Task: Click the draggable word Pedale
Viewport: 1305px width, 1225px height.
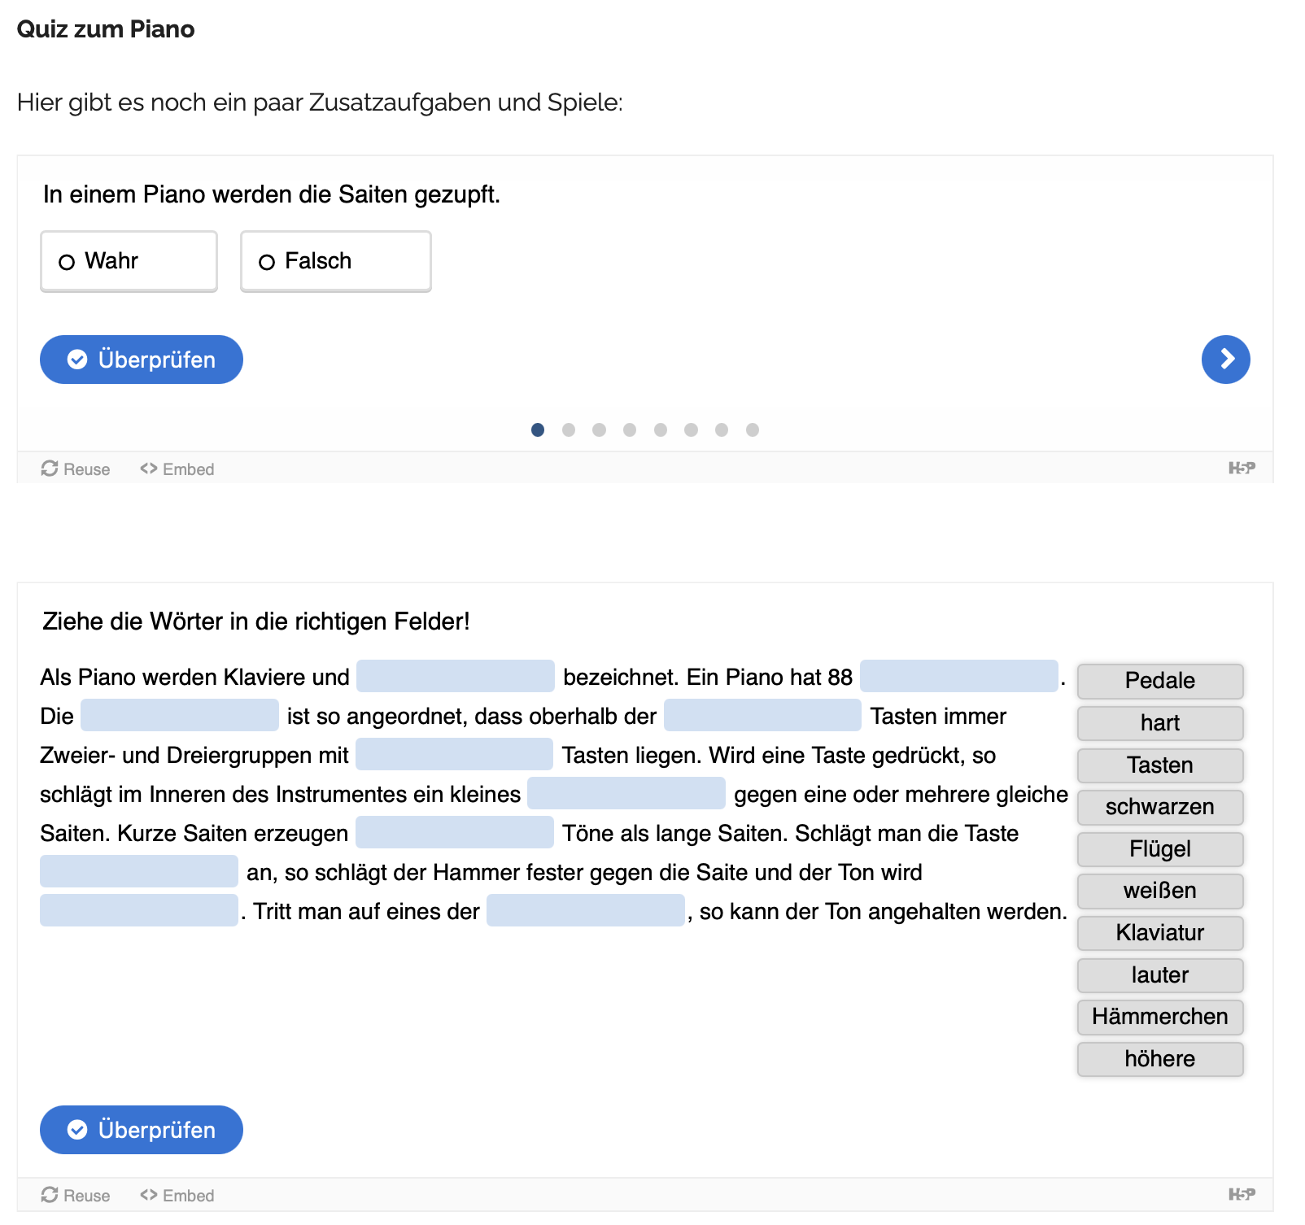Action: [1160, 681]
